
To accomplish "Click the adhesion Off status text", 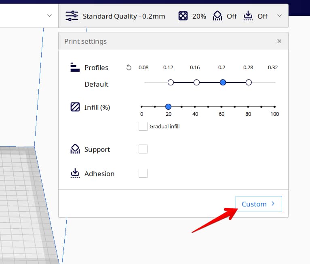I will pos(263,16).
